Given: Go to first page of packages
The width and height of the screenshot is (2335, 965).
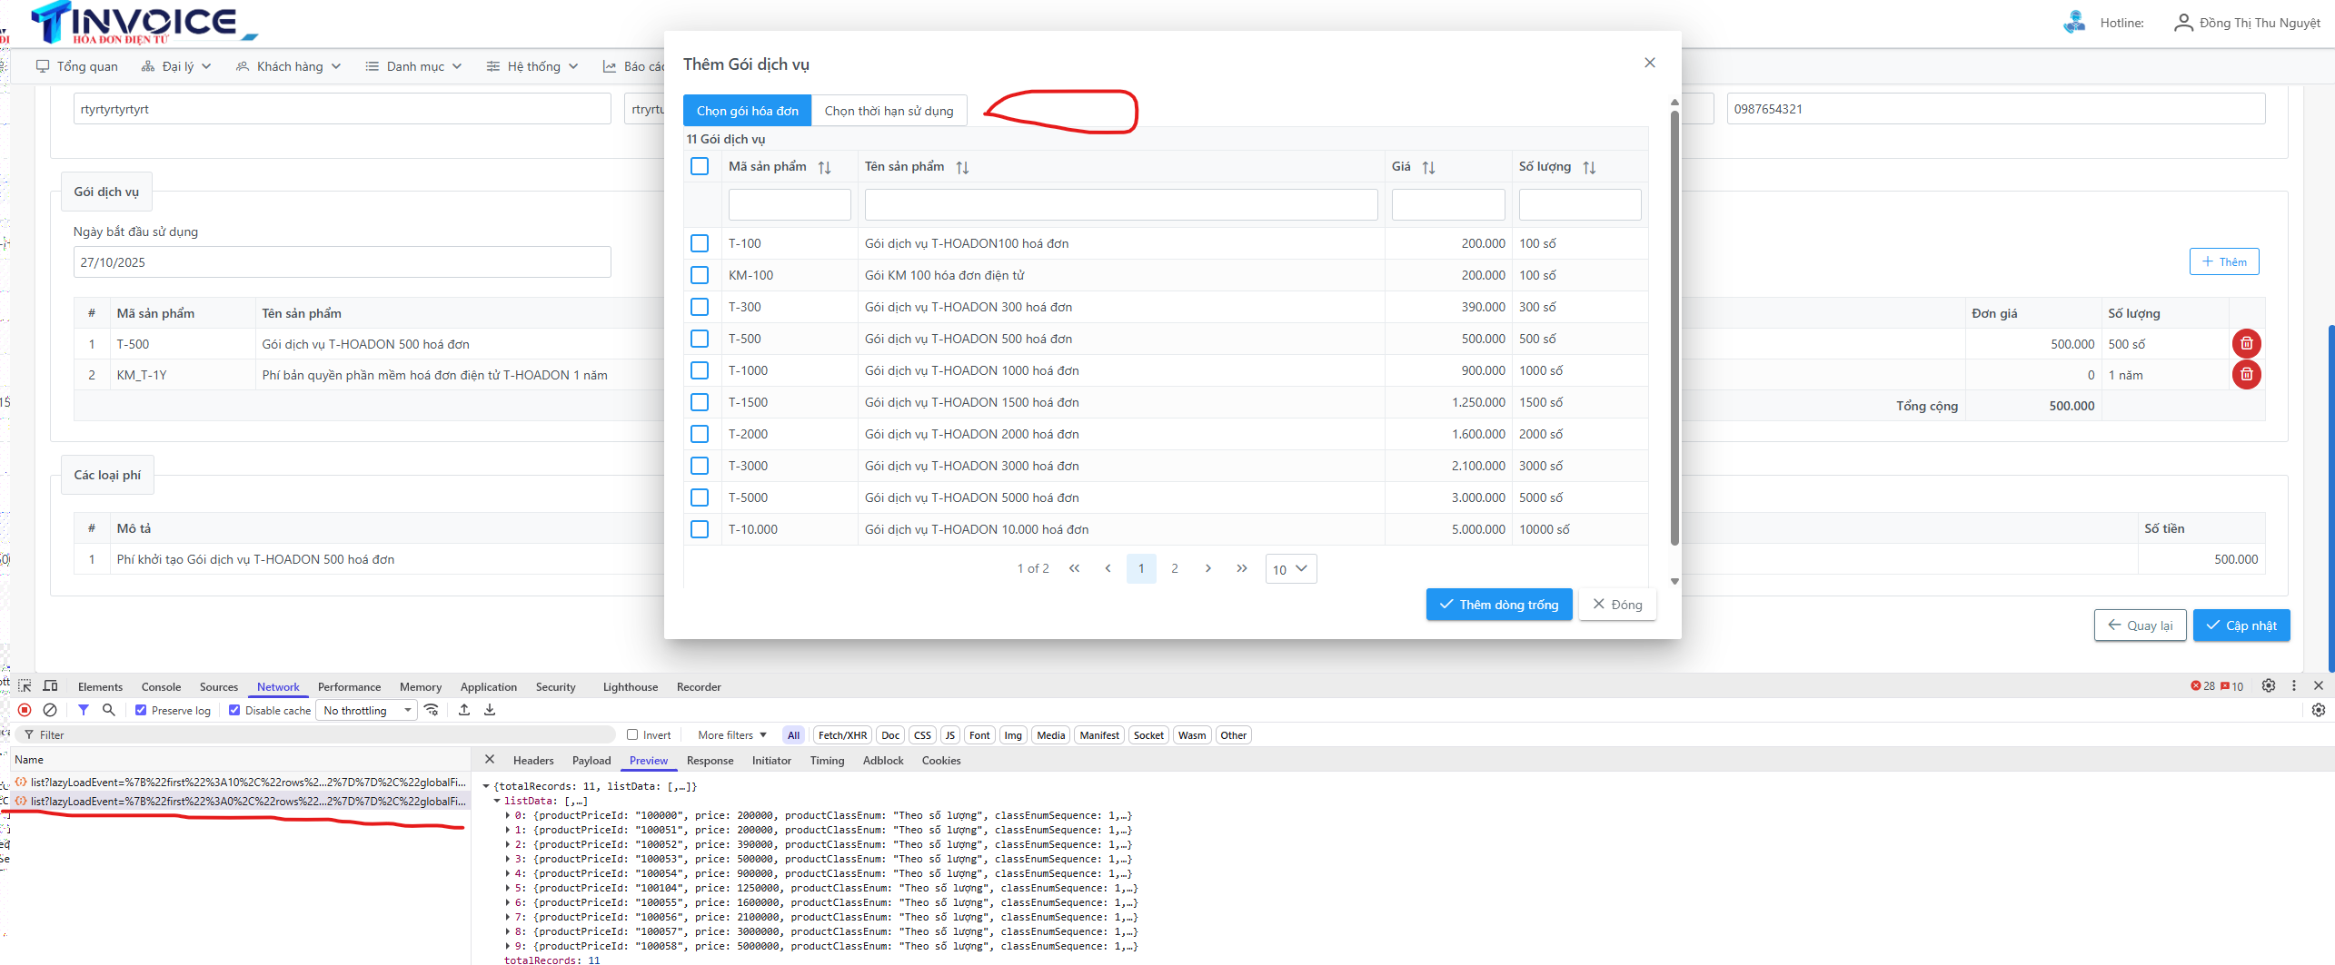Looking at the screenshot, I should [x=1074, y=568].
